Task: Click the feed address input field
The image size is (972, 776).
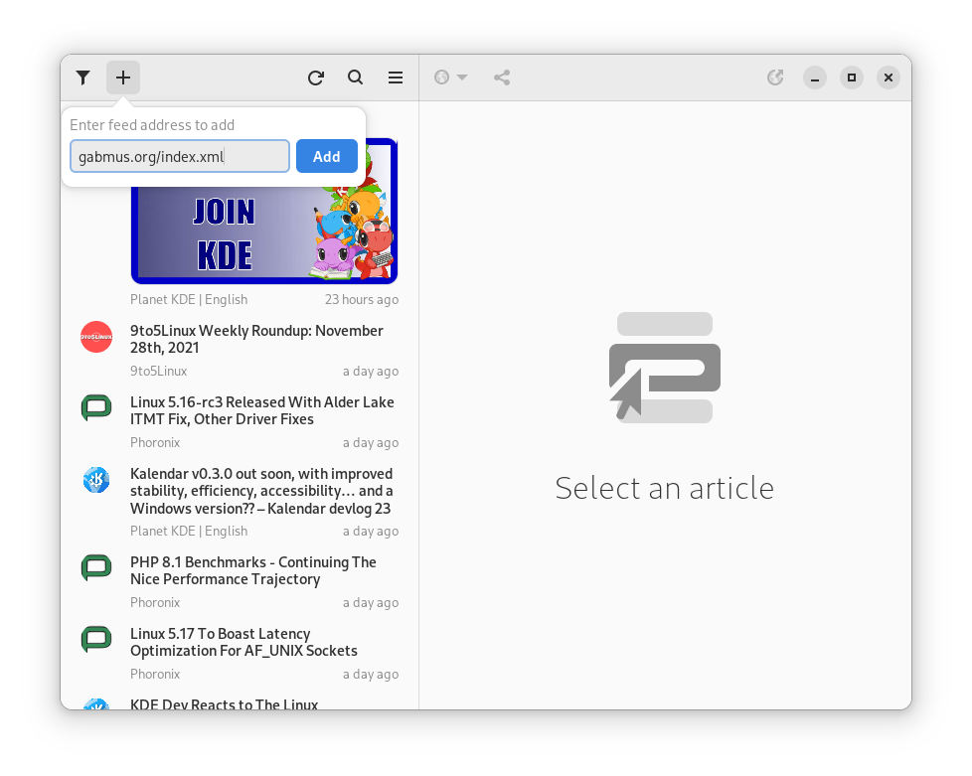Action: [179, 156]
